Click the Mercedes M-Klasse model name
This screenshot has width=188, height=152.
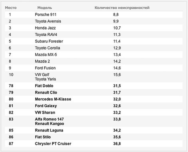[x=53, y=99]
